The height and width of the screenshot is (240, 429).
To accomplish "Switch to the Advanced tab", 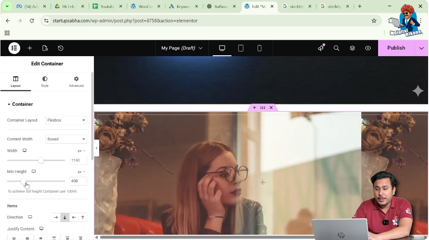I will (76, 82).
